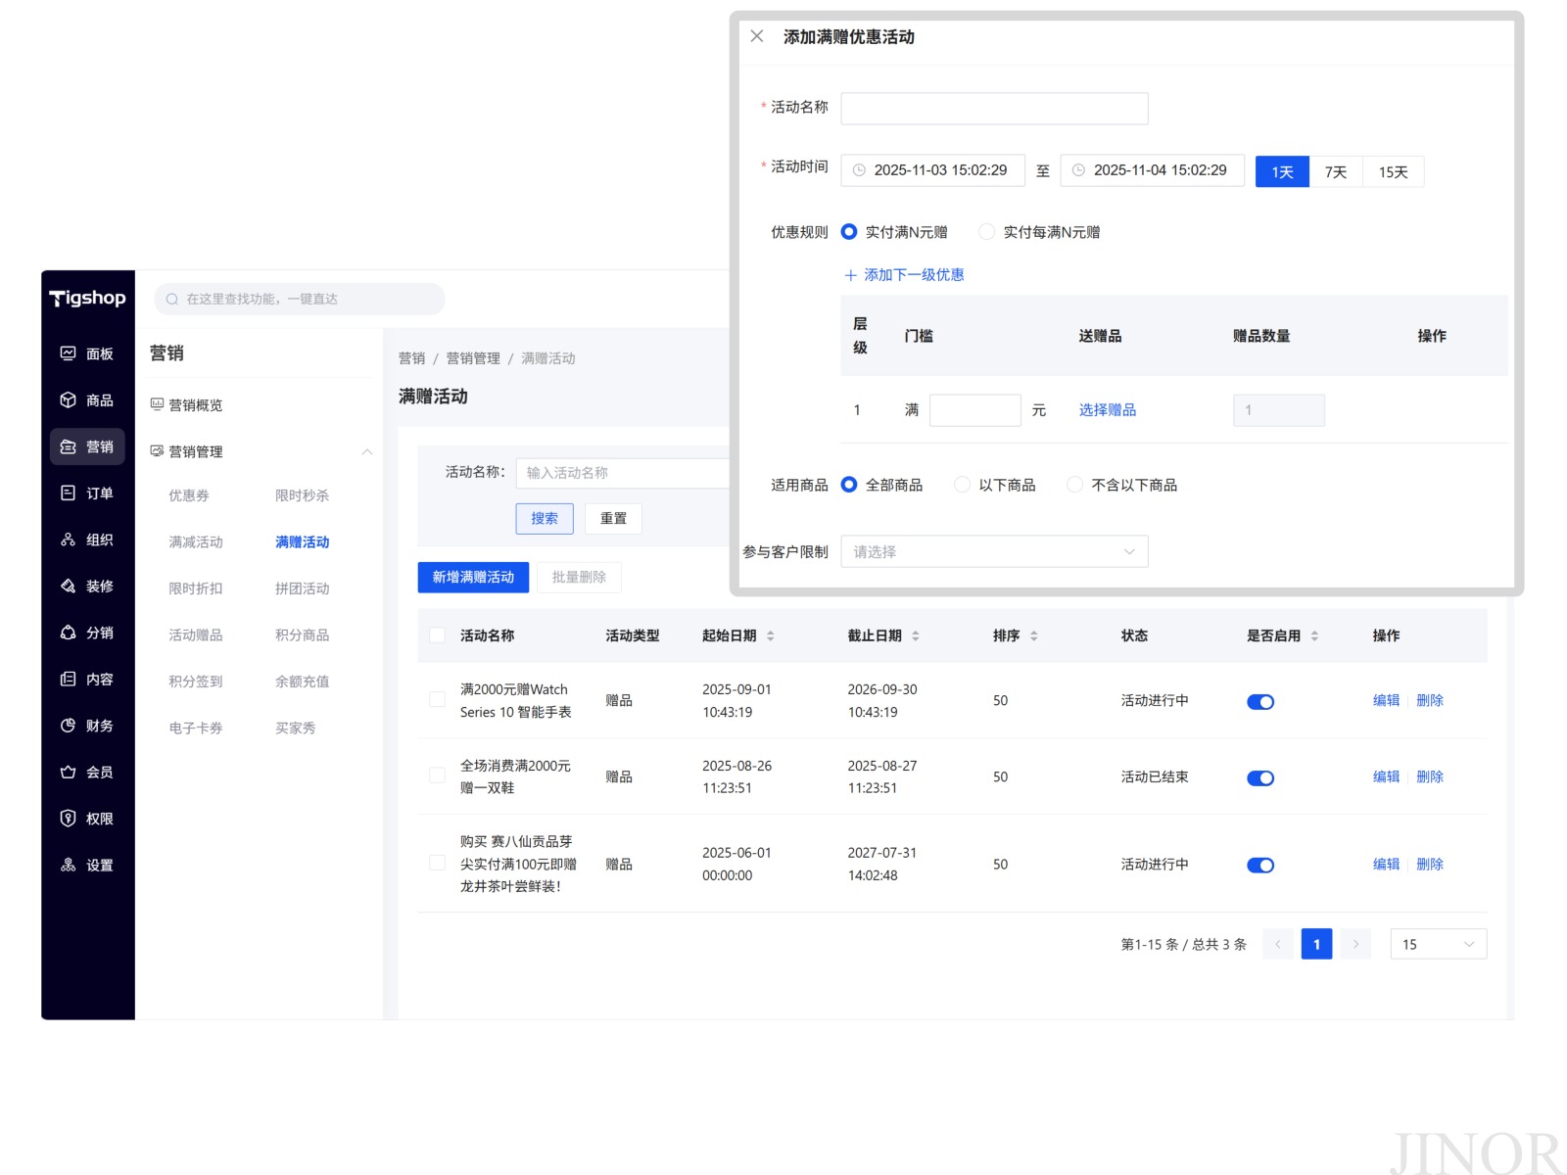Select 全部商品 radio option

(x=849, y=485)
